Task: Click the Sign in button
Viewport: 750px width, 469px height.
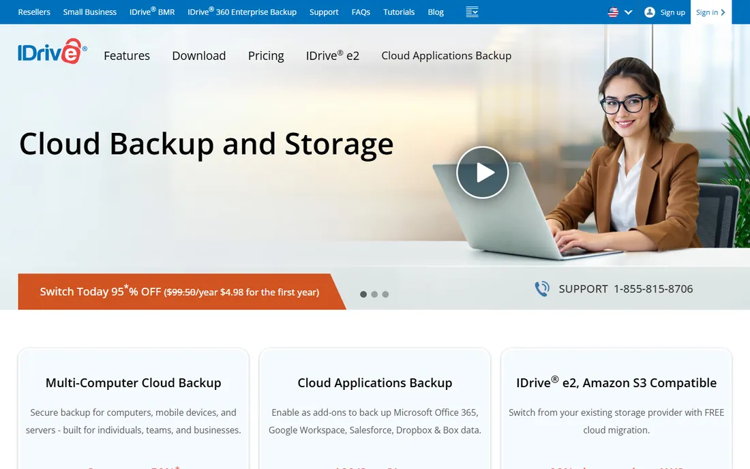Action: [710, 12]
